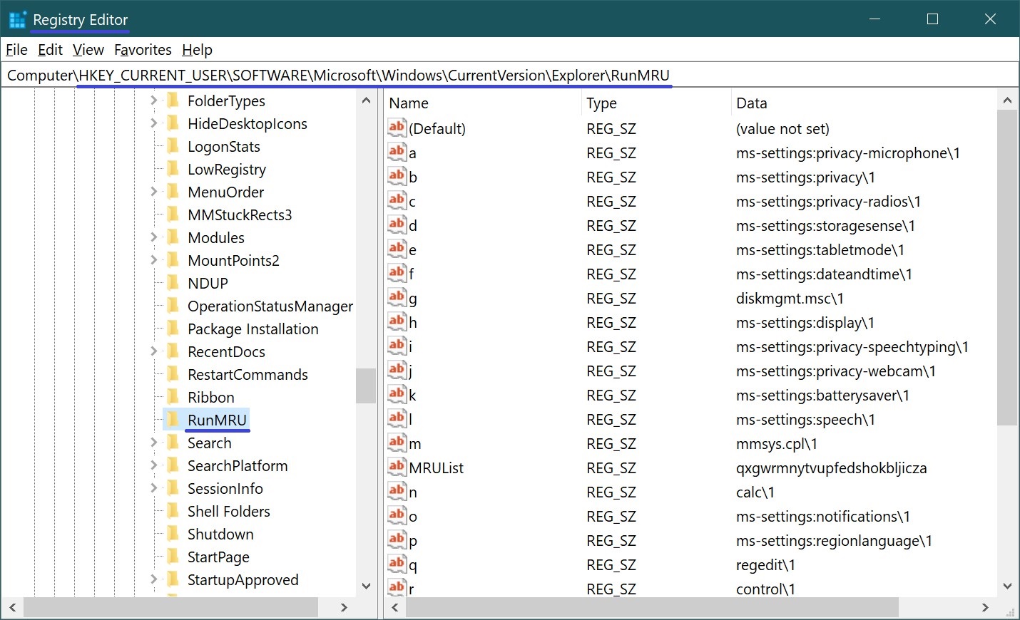Open the Help menu
The height and width of the screenshot is (620, 1020).
pos(198,50)
